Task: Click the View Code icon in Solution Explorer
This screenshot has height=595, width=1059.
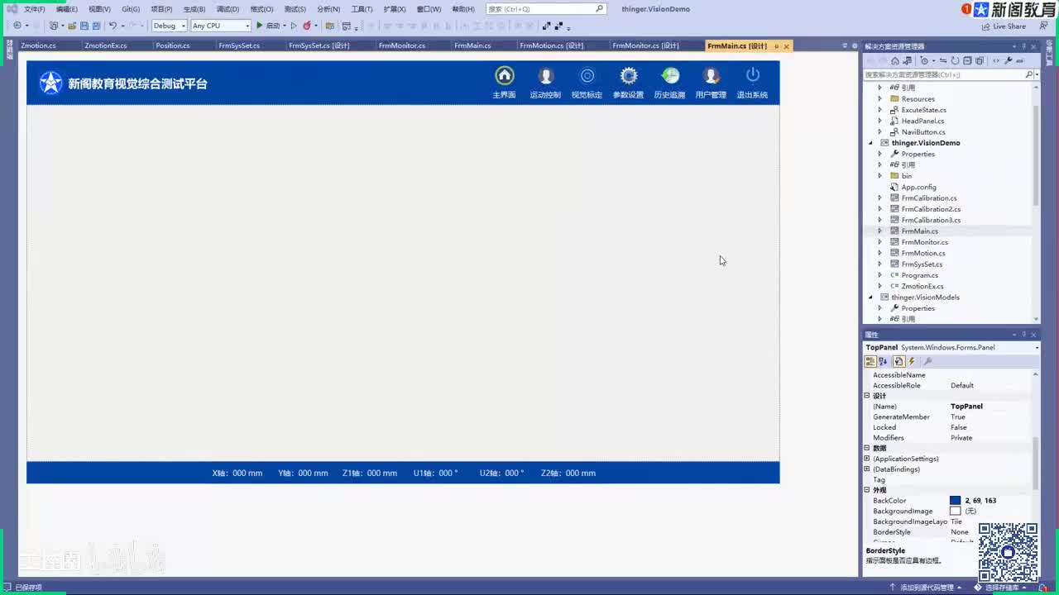Action: pyautogui.click(x=996, y=60)
